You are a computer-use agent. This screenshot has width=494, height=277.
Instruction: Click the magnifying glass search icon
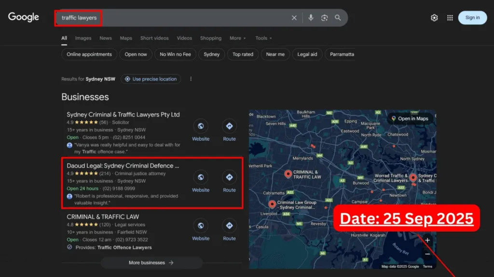[338, 18]
